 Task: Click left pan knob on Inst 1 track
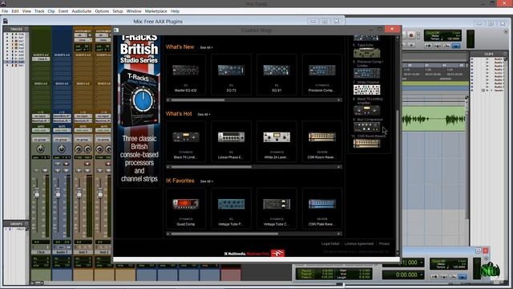(79, 149)
